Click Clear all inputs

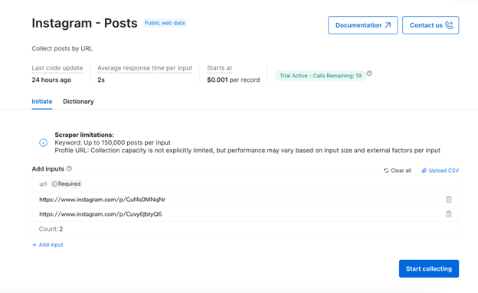coord(398,171)
